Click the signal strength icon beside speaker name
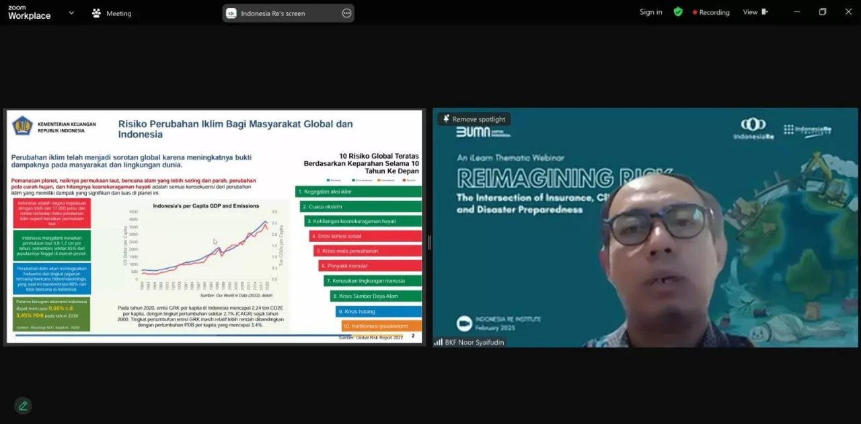The image size is (861, 424). coord(439,342)
